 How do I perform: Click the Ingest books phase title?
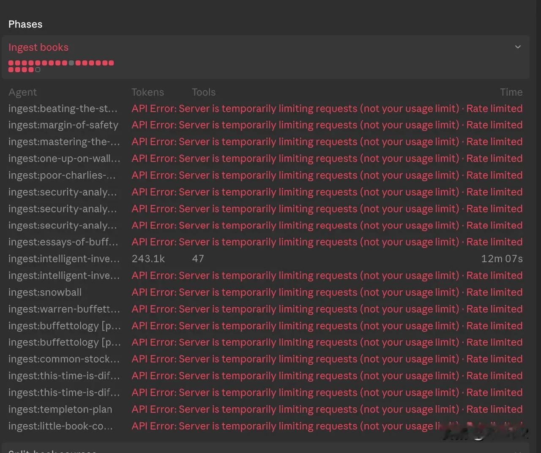[x=38, y=47]
